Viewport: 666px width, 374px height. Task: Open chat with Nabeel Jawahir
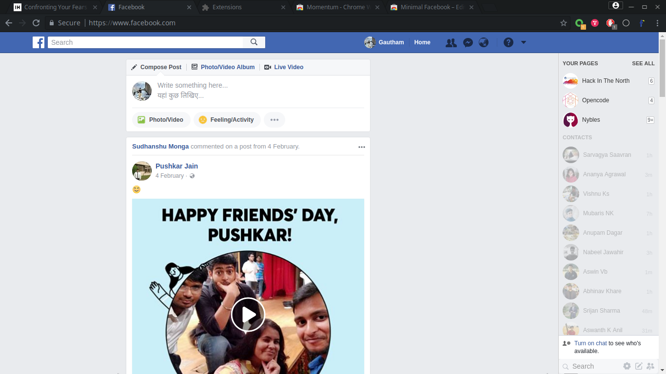(607, 252)
